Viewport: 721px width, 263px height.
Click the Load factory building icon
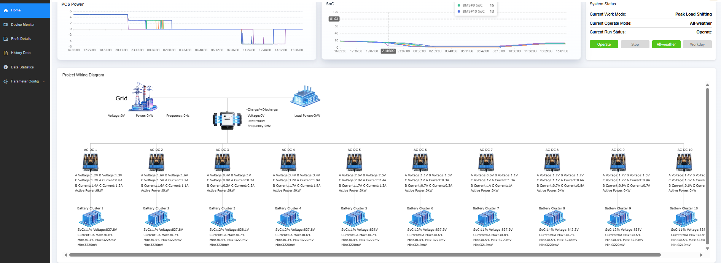[x=305, y=97]
